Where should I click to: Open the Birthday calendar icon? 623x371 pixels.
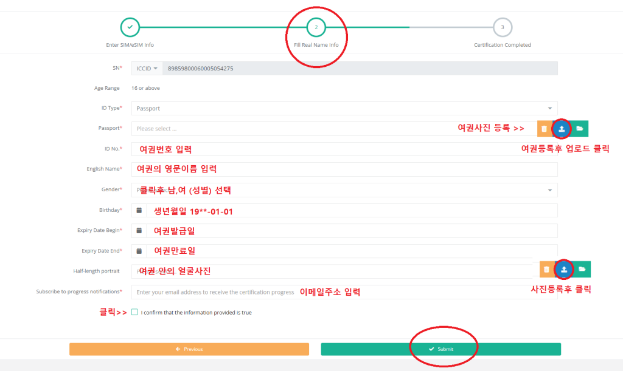[139, 210]
